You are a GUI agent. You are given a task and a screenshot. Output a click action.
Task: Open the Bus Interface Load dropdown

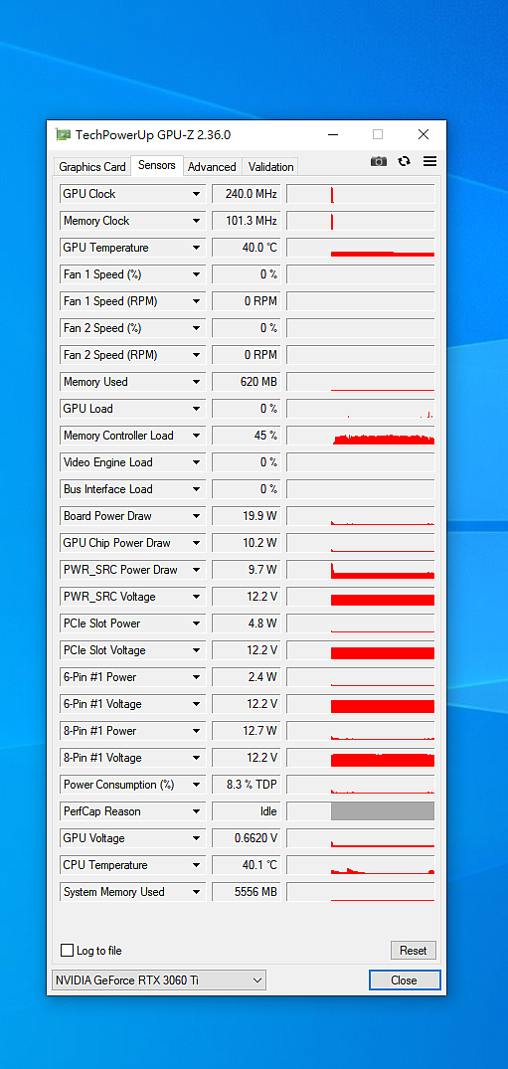tap(197, 489)
